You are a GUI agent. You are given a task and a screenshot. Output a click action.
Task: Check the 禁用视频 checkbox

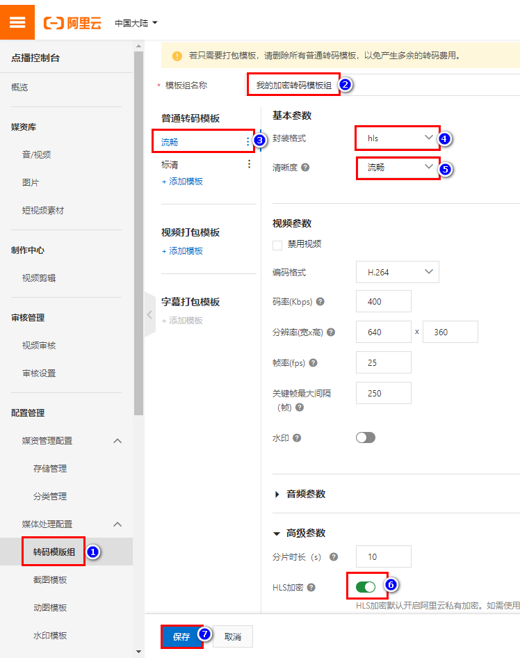[x=277, y=245]
